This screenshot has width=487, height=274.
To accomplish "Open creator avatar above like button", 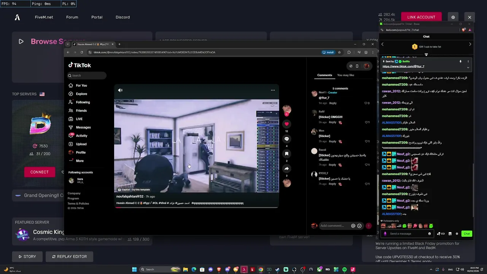I will pyautogui.click(x=286, y=110).
